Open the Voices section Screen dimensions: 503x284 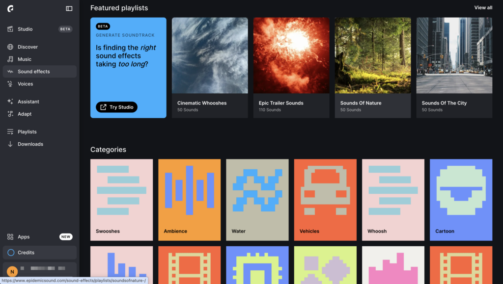point(40,84)
